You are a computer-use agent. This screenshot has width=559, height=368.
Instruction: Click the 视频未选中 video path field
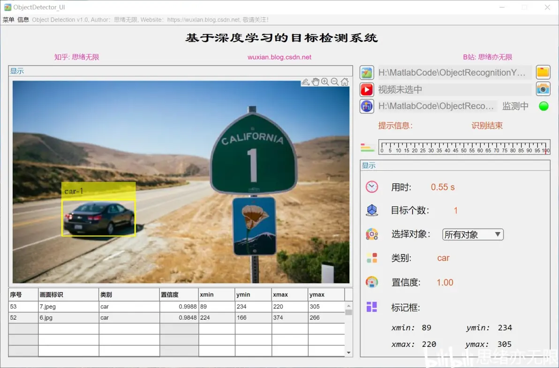[454, 90]
